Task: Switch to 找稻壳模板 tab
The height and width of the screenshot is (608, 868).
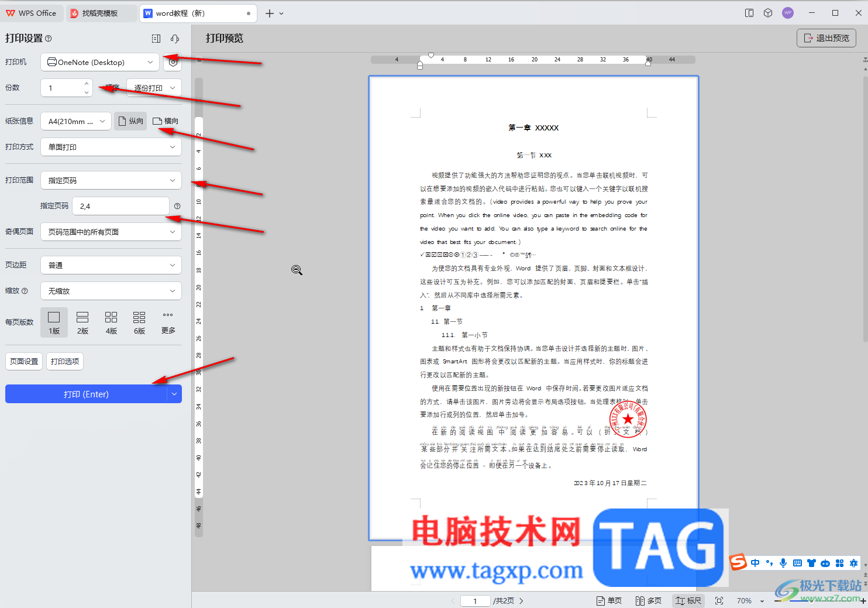Action: pyautogui.click(x=101, y=13)
